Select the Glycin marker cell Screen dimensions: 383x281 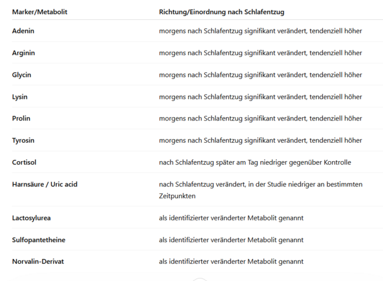21,75
